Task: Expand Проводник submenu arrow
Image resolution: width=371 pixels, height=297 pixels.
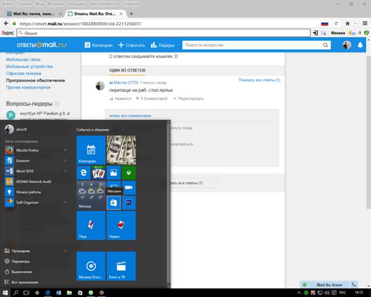Action: pyautogui.click(x=65, y=250)
